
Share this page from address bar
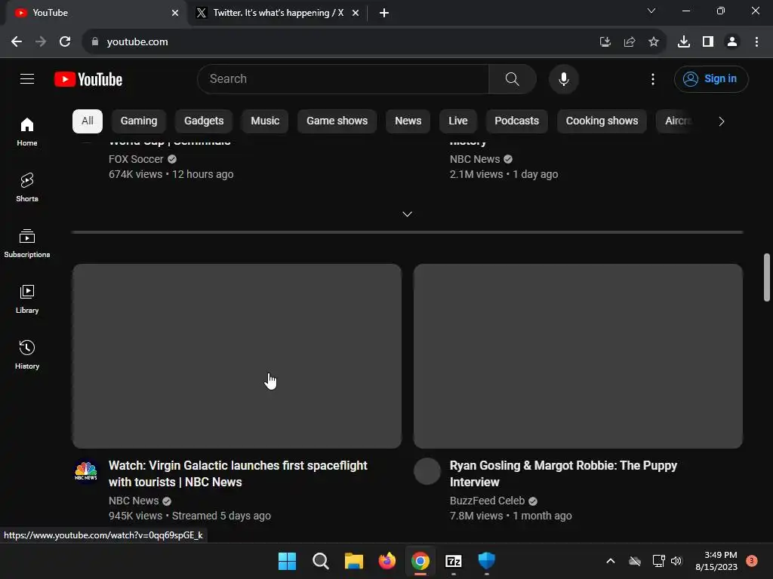click(630, 42)
